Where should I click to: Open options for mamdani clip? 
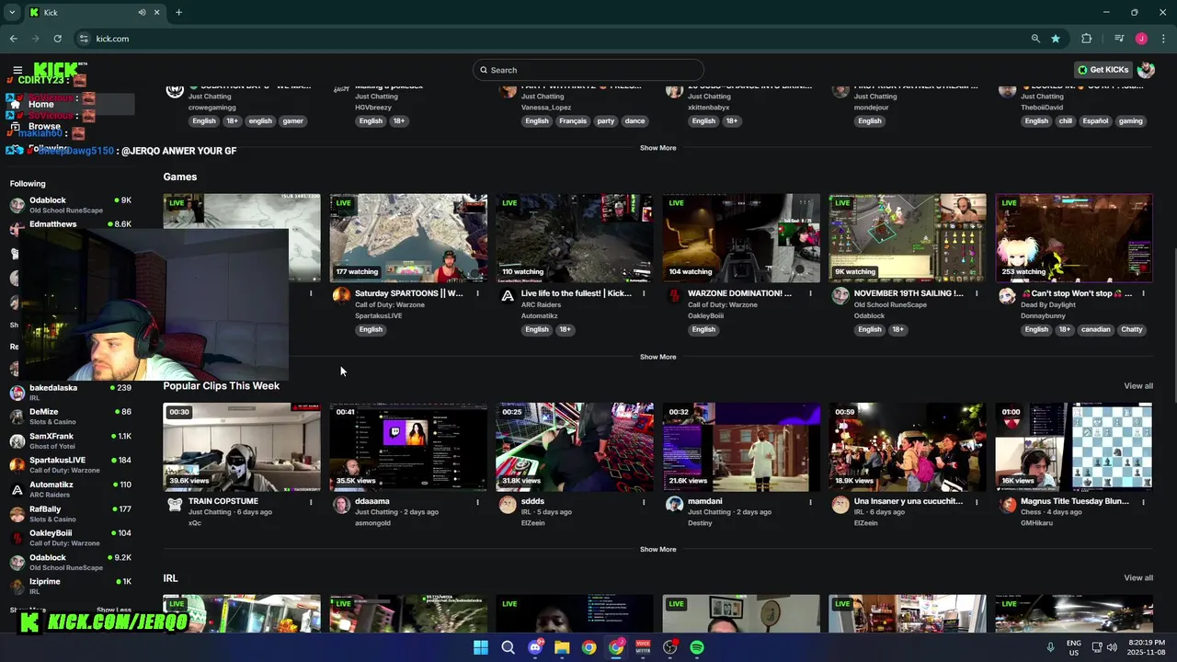pyautogui.click(x=810, y=502)
